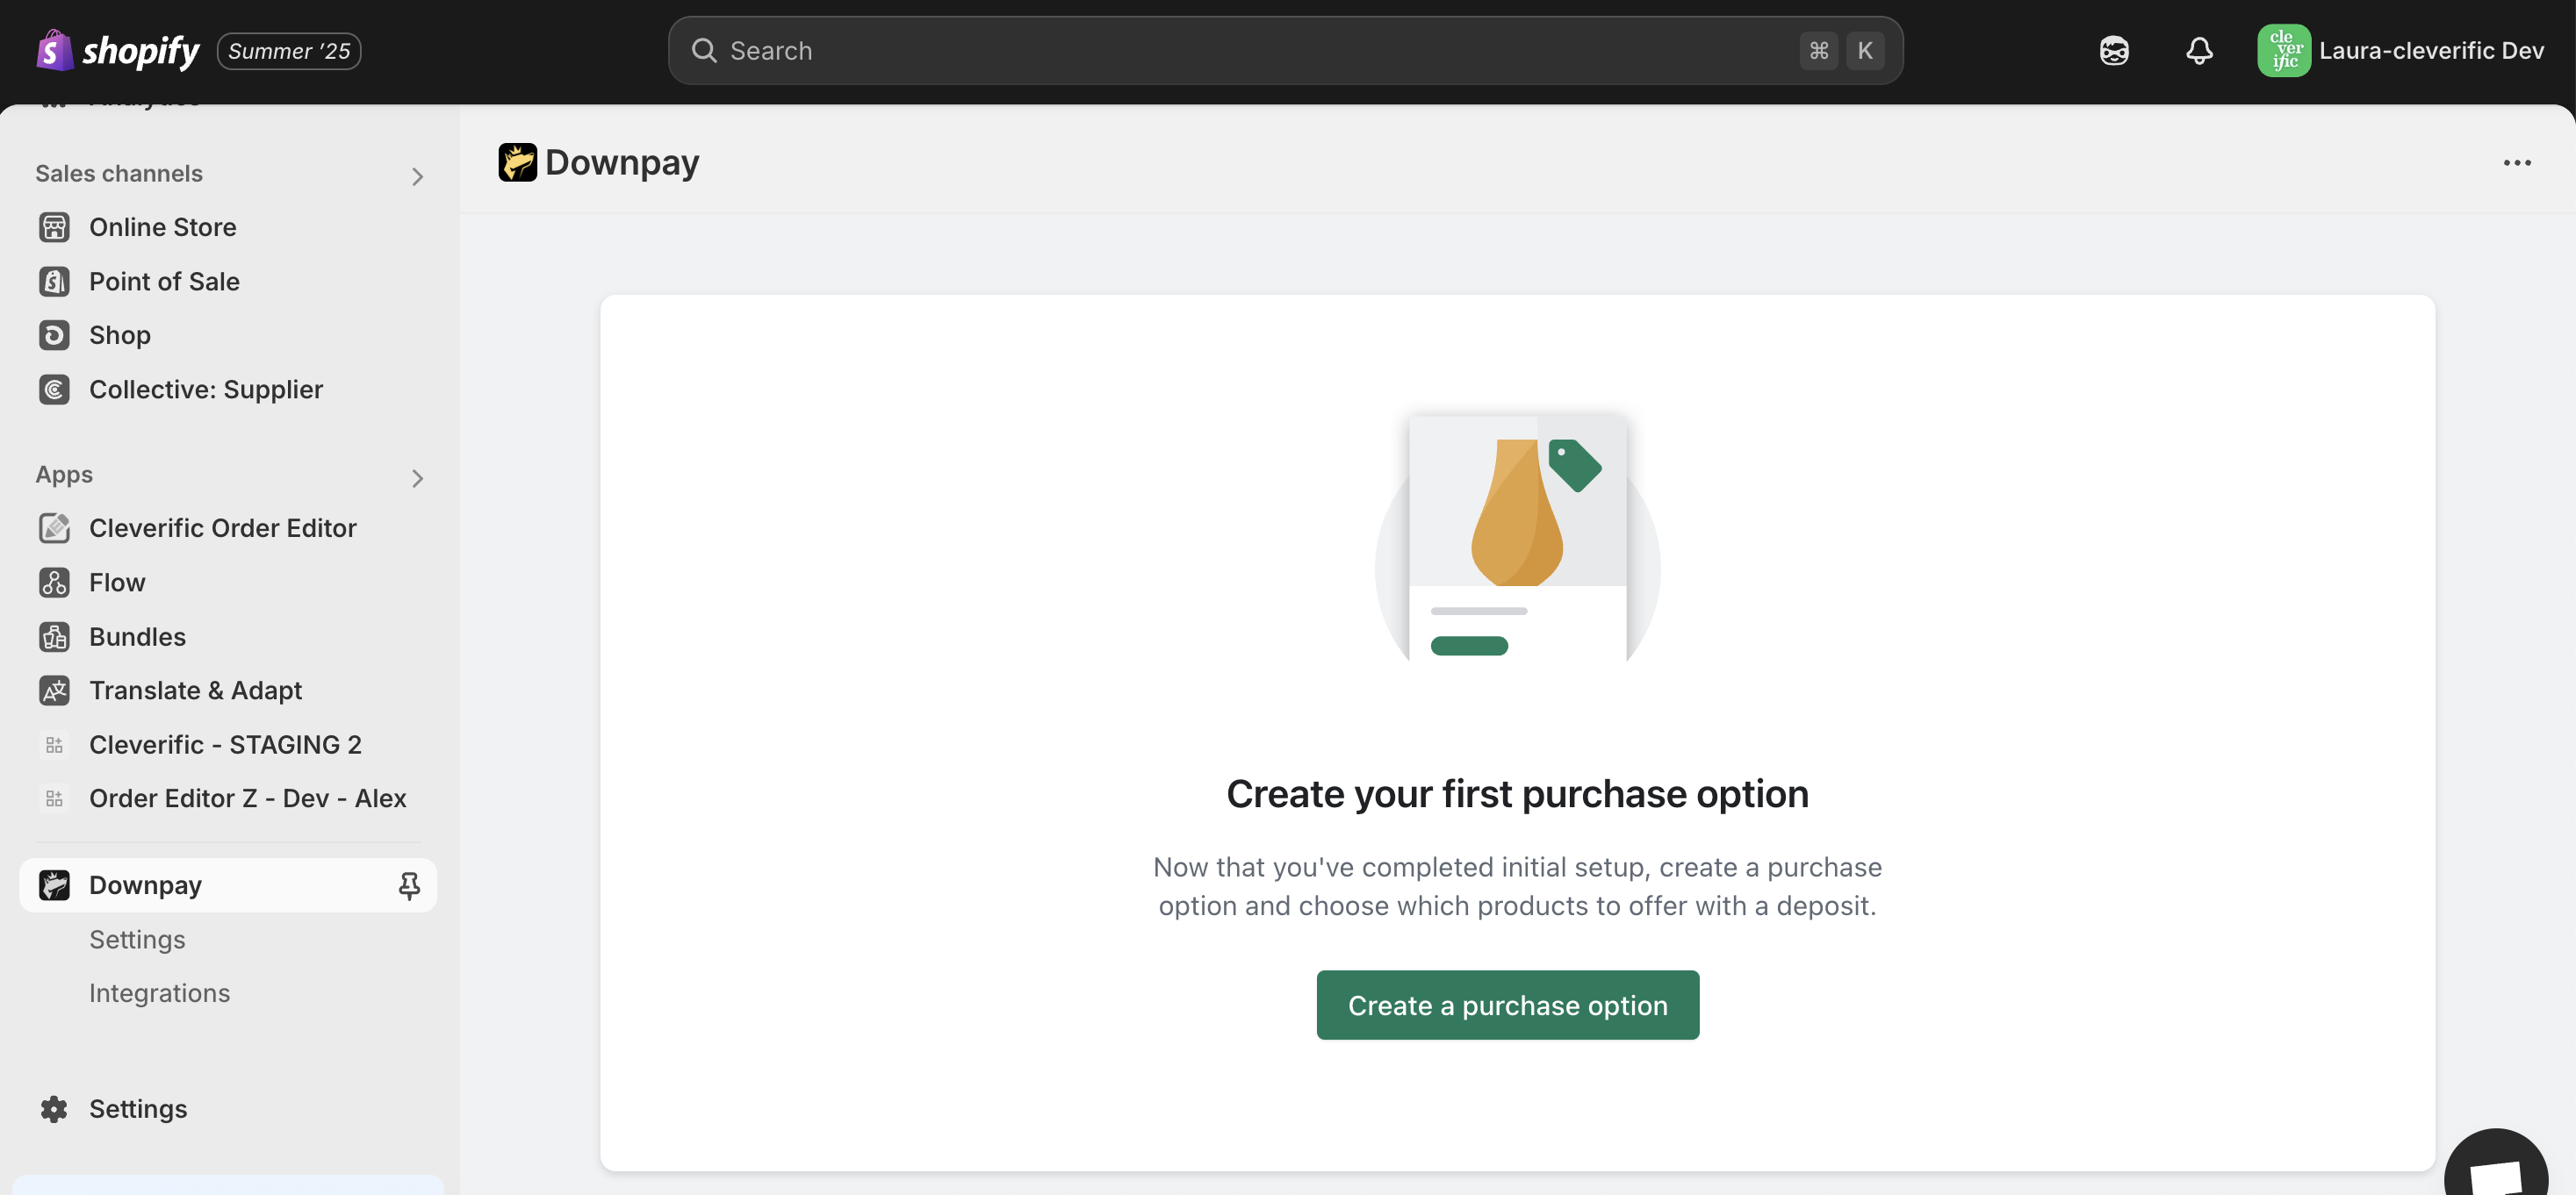Click the Downpay sidebar app icon

click(54, 885)
